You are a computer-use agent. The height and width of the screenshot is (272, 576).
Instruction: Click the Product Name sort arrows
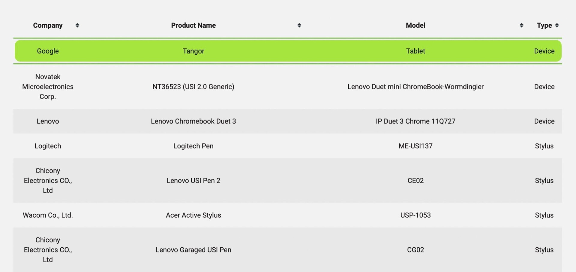tap(299, 25)
